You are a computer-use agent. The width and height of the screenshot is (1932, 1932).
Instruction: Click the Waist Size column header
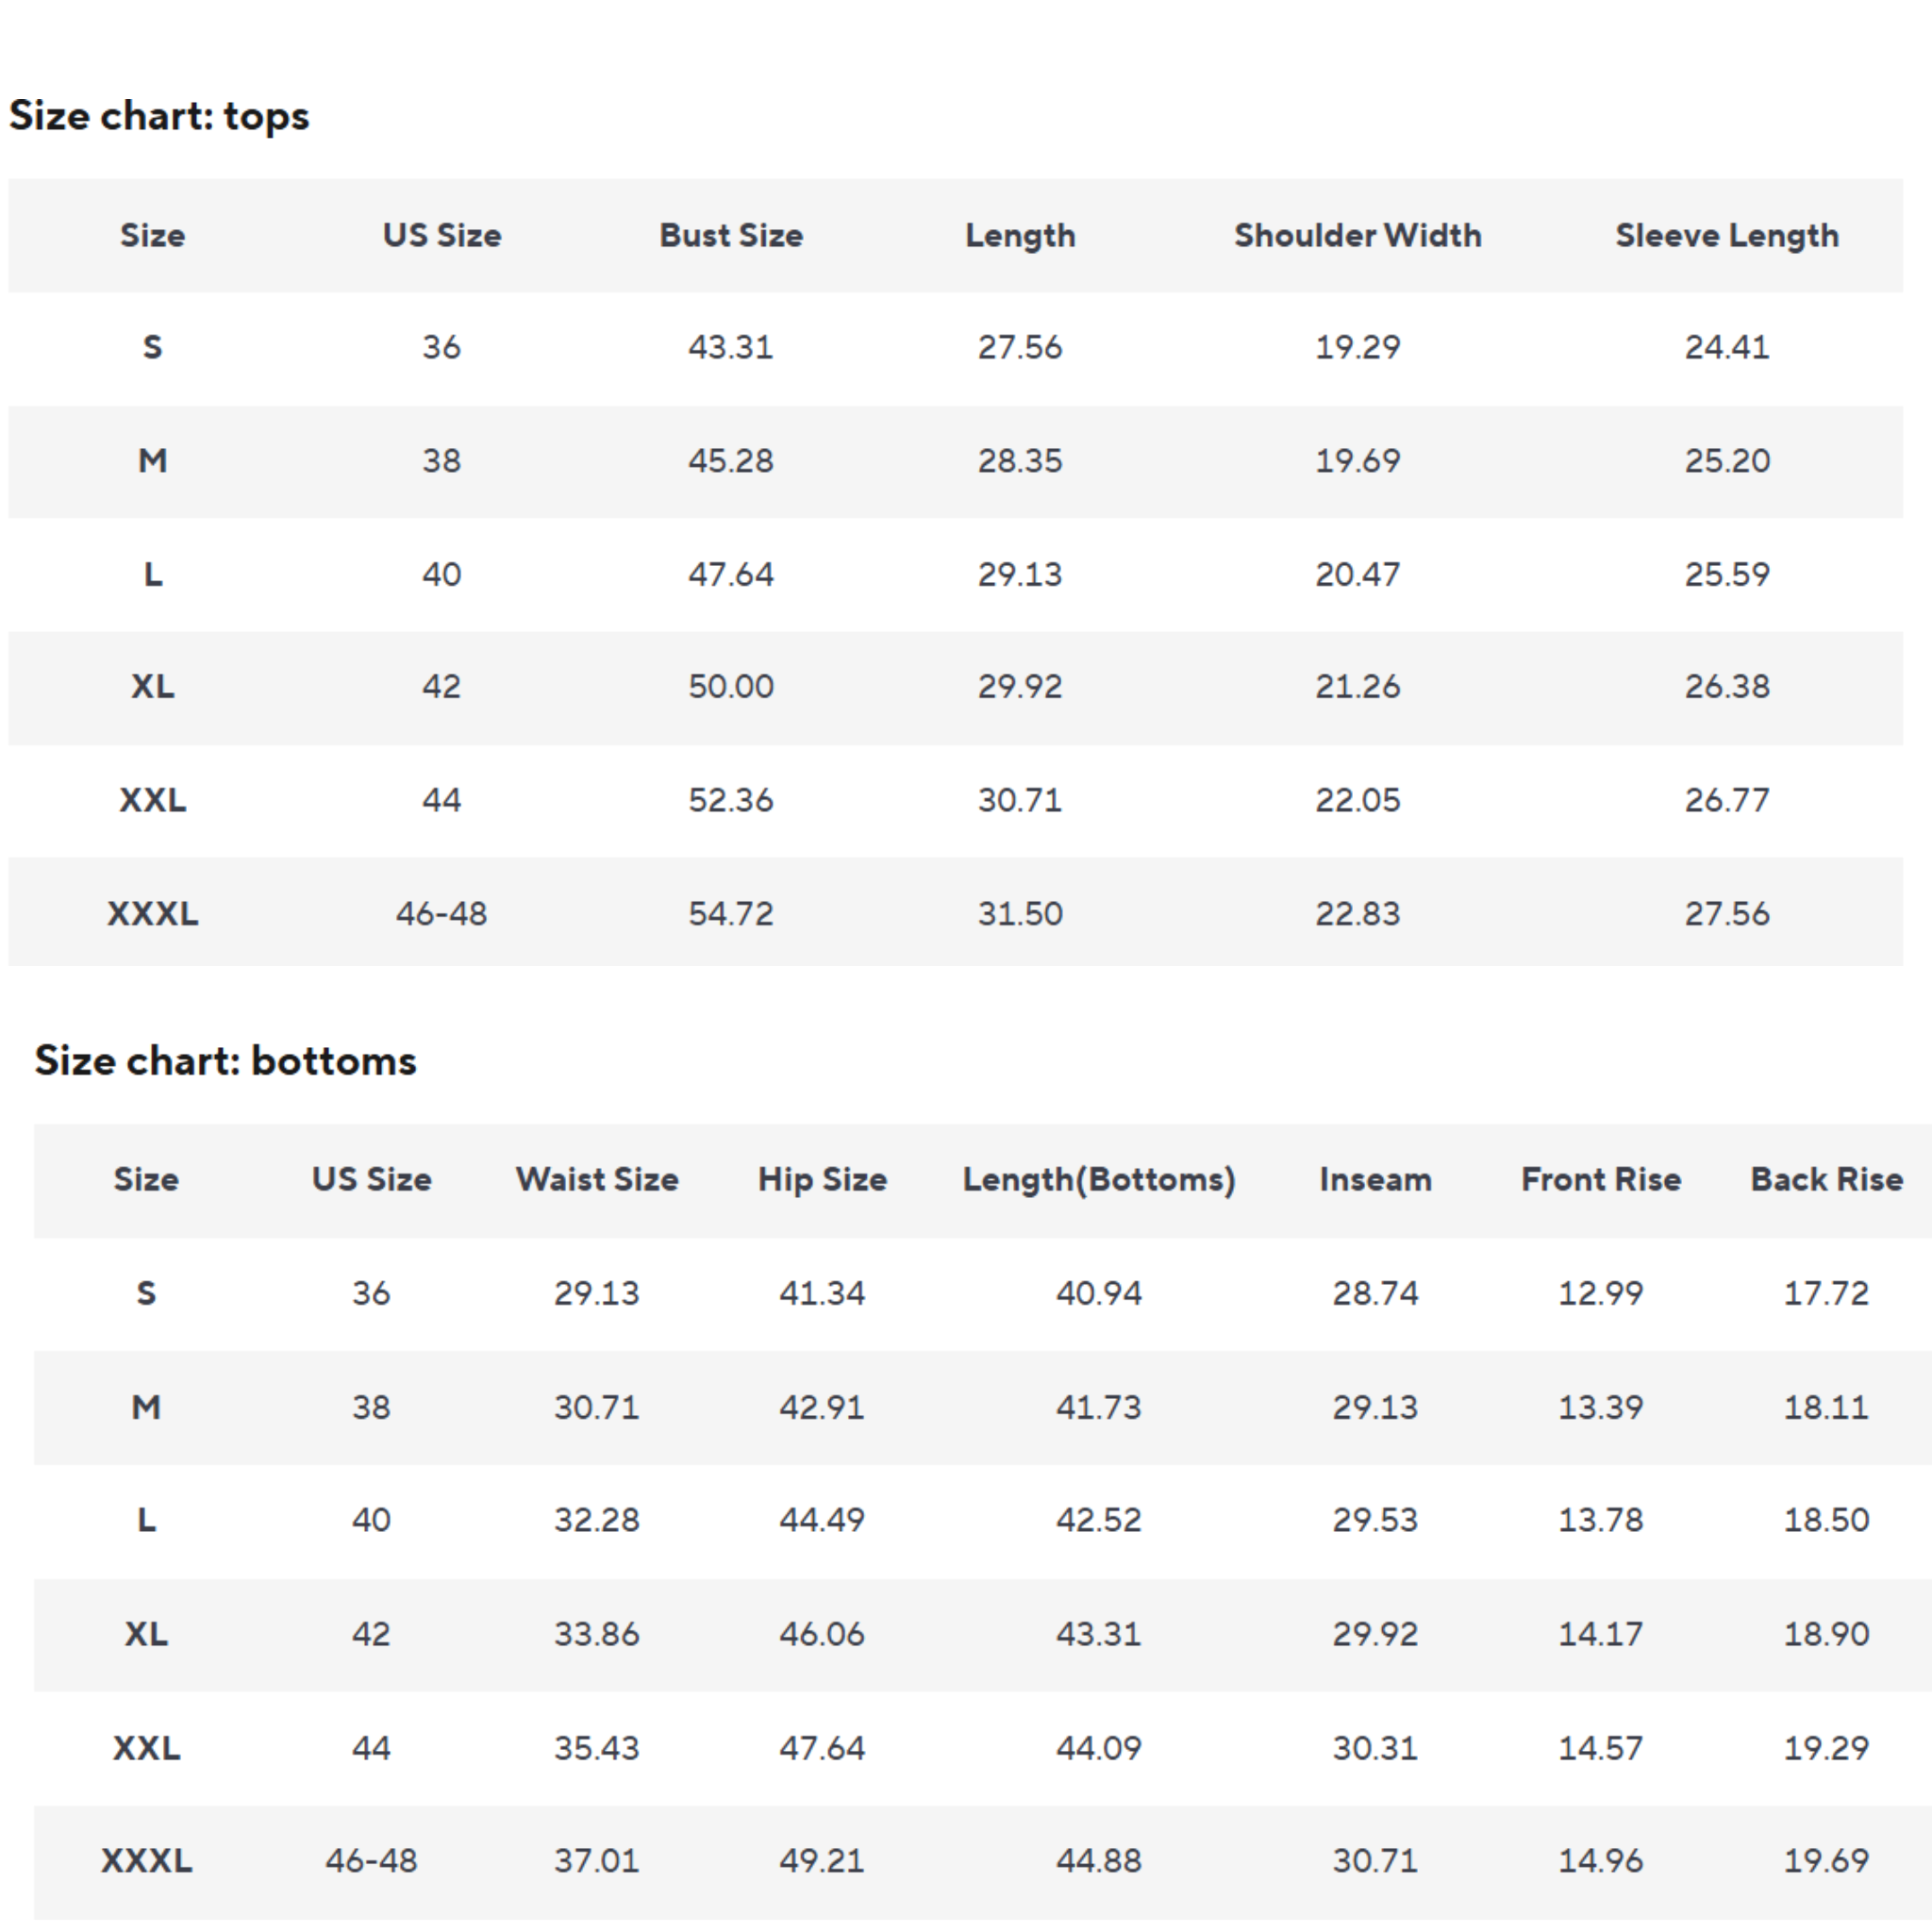coord(597,1180)
